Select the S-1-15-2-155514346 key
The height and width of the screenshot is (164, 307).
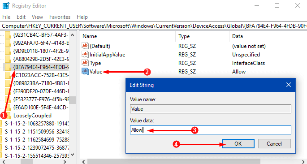point(37,155)
